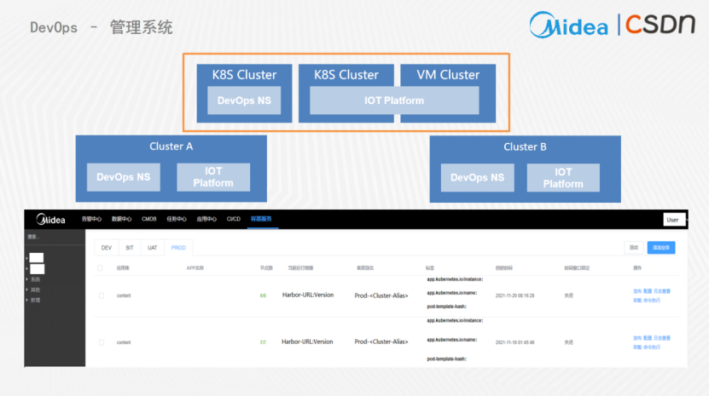Click the CSDN logo on the slide
The height and width of the screenshot is (396, 709).
point(660,25)
